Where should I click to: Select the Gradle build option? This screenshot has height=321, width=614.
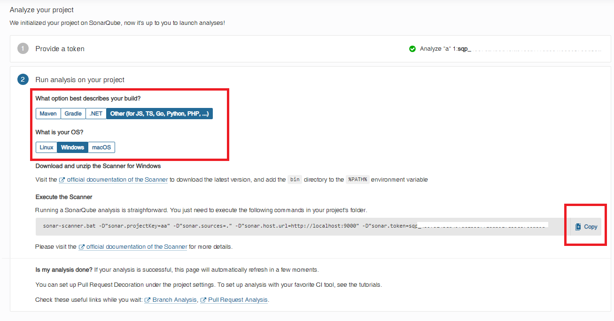click(x=73, y=114)
